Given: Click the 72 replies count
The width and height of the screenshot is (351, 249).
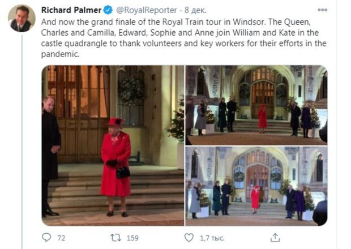Looking at the screenshot, I should [x=61, y=238].
